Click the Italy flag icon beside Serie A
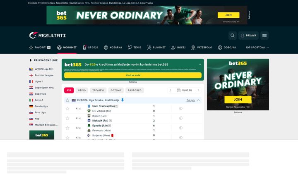298x186 pixels. (31, 100)
